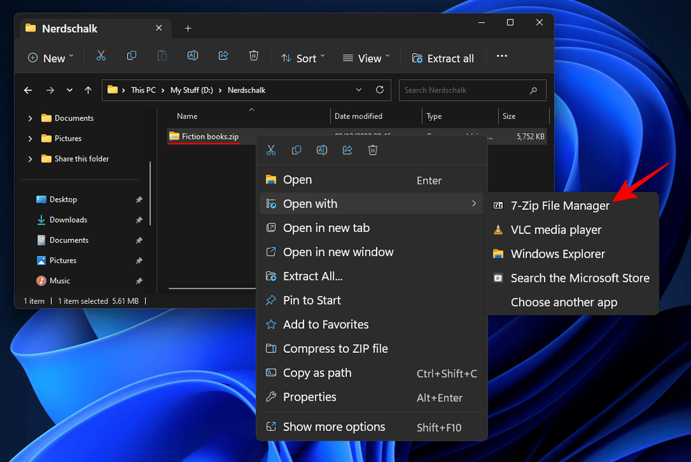Click the Paste icon in the toolbar

click(162, 56)
